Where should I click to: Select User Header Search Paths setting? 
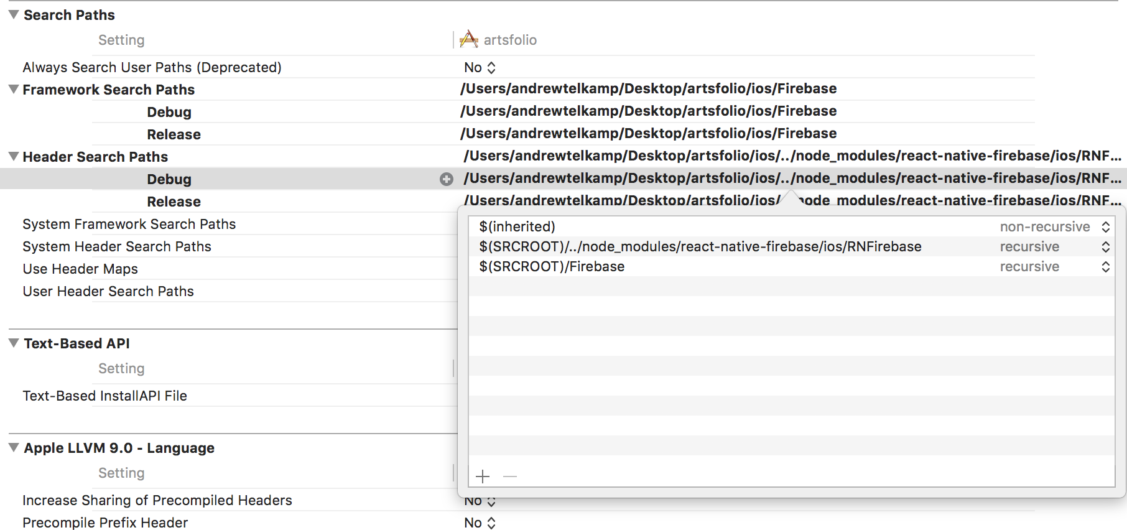(x=108, y=291)
